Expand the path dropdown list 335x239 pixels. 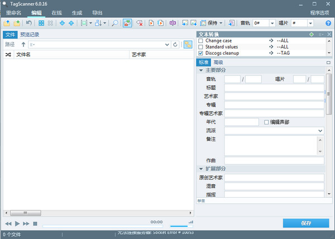coord(167,45)
